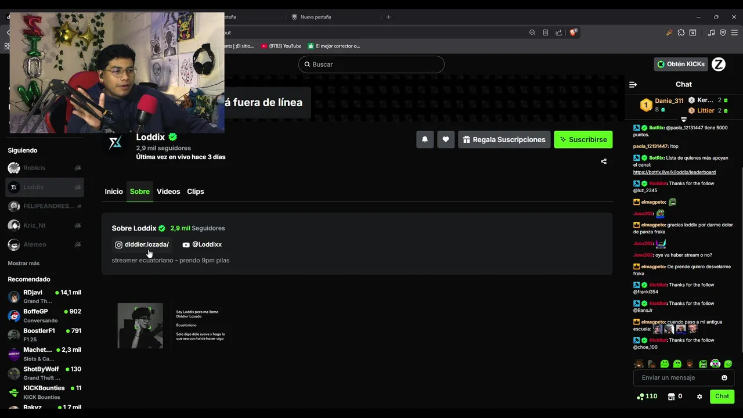Viewport: 743px width, 418px height.
Task: Click Danie_311 top gifter name
Action: 669,101
